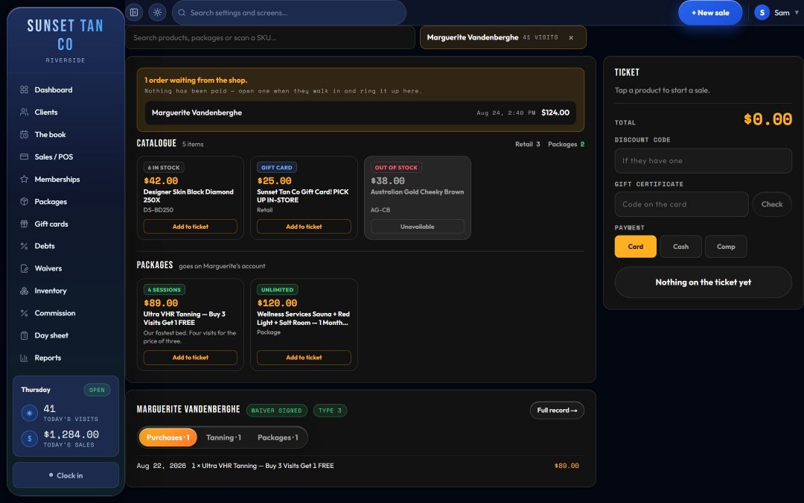
Task: Click the Commission percent icon
Action: pos(24,313)
